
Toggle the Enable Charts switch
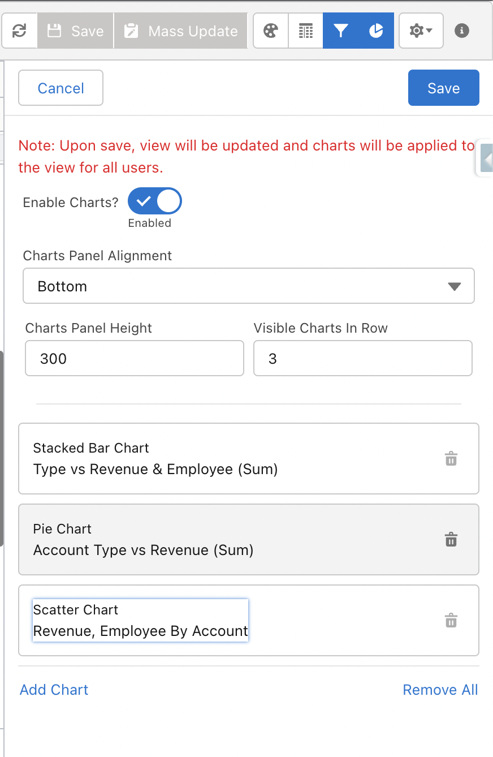pos(155,201)
